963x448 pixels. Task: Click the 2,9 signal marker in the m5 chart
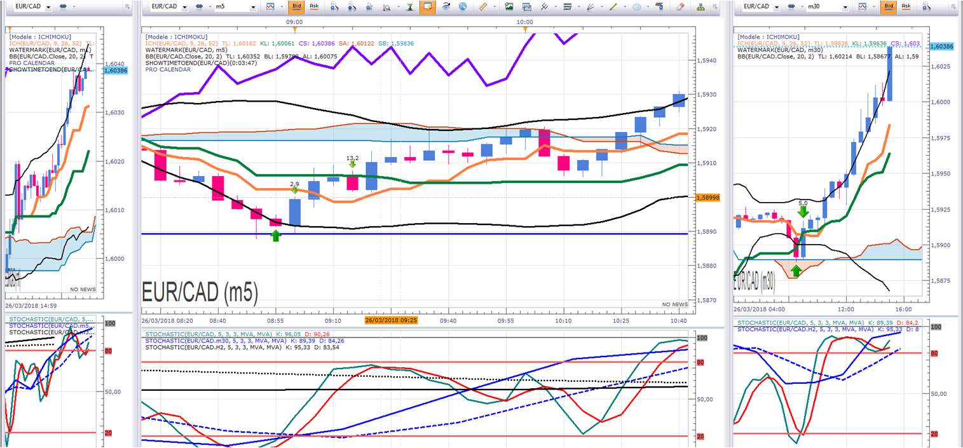point(294,187)
